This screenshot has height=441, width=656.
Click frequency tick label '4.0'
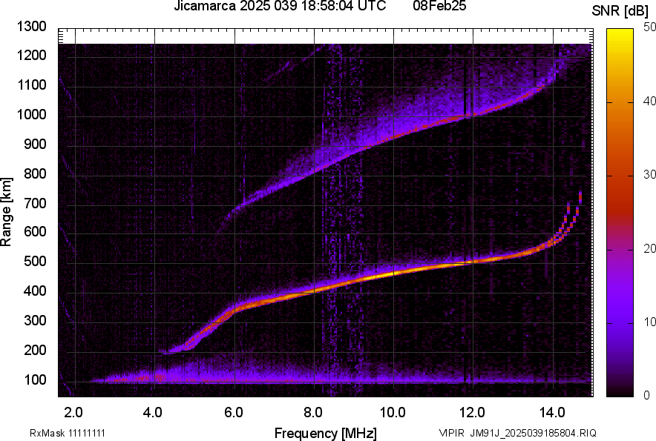pos(153,413)
